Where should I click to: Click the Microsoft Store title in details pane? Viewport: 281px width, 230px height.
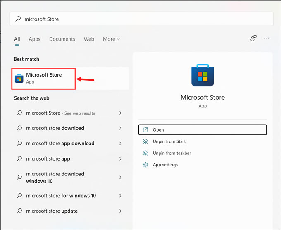[x=202, y=97]
